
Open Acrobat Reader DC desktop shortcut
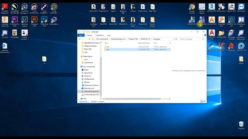coord(5,8)
